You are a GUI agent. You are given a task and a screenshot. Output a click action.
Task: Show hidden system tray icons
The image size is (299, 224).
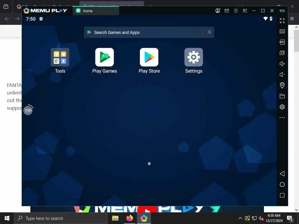[240, 218]
